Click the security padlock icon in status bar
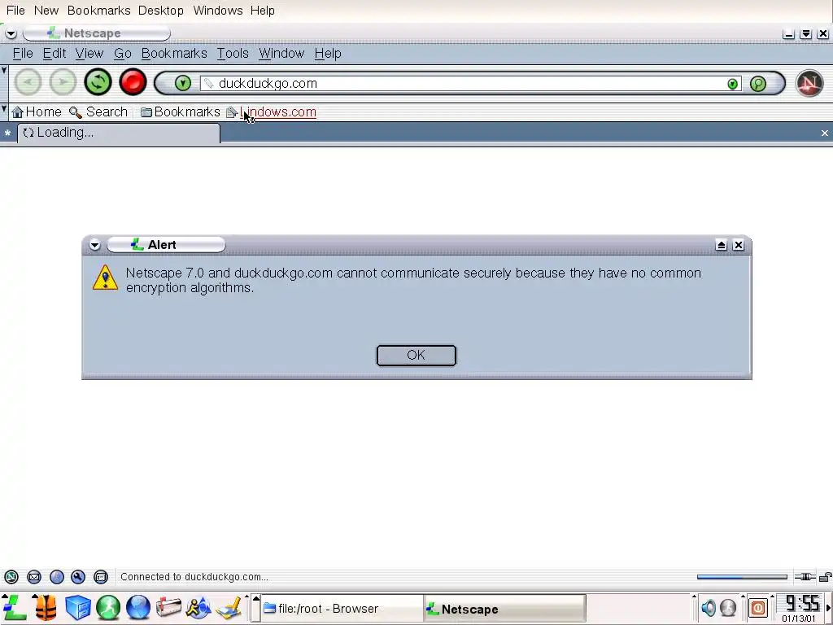The image size is (833, 625). 825,577
